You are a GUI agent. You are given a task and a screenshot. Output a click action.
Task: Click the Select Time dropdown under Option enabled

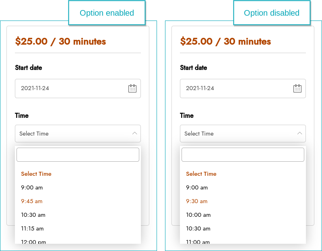point(78,134)
